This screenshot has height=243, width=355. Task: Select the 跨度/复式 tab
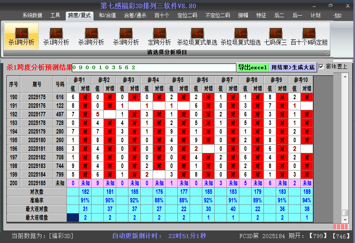80,16
